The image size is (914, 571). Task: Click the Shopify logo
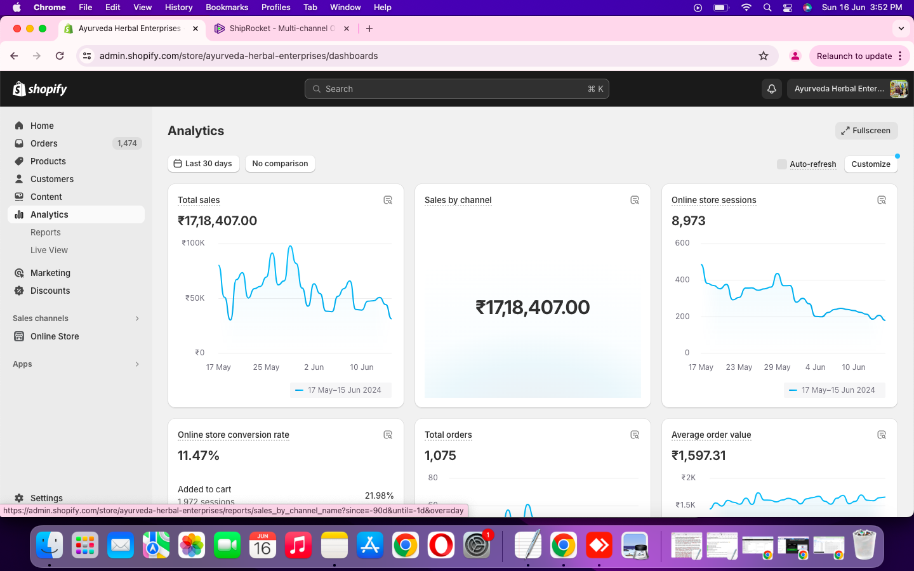(x=40, y=89)
